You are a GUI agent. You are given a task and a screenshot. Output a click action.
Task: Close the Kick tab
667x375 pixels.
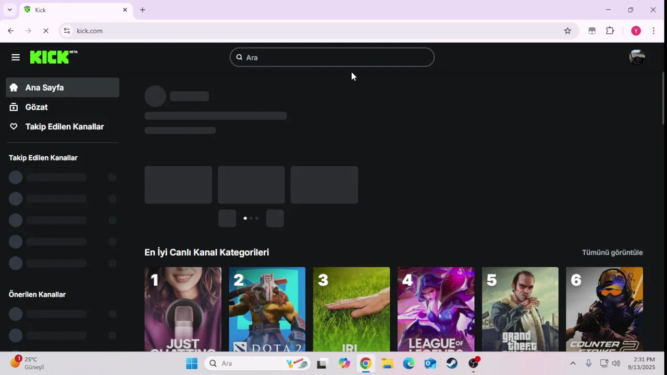click(x=125, y=10)
